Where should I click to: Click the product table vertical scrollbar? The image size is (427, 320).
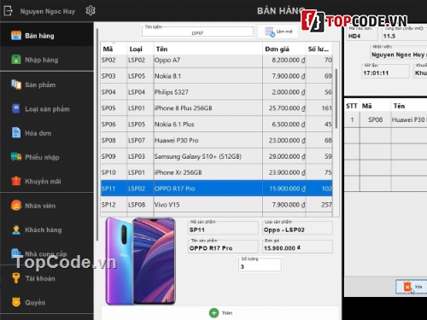(x=336, y=98)
